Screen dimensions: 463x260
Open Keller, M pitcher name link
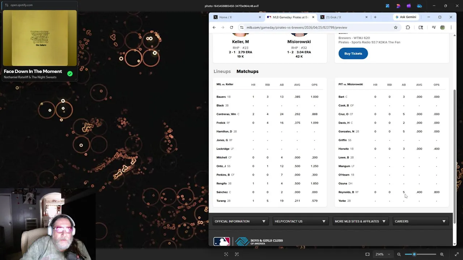(x=240, y=42)
